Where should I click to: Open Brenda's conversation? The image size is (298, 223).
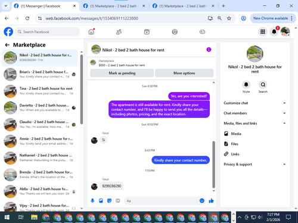[x=40, y=175]
